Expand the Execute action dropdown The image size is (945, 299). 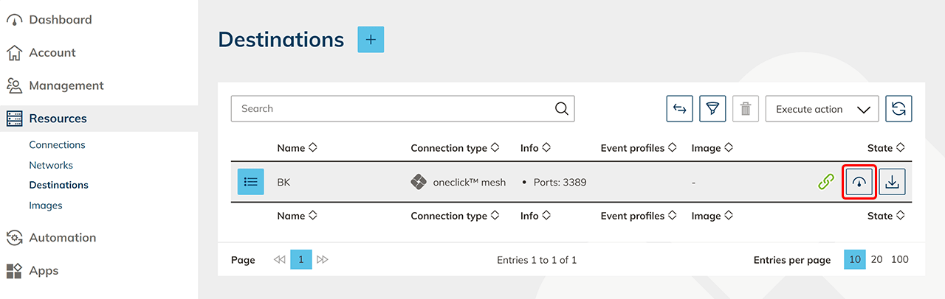pyautogui.click(x=822, y=109)
